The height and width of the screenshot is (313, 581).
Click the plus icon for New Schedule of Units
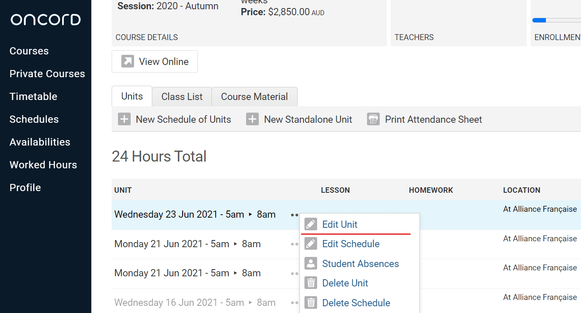(124, 119)
